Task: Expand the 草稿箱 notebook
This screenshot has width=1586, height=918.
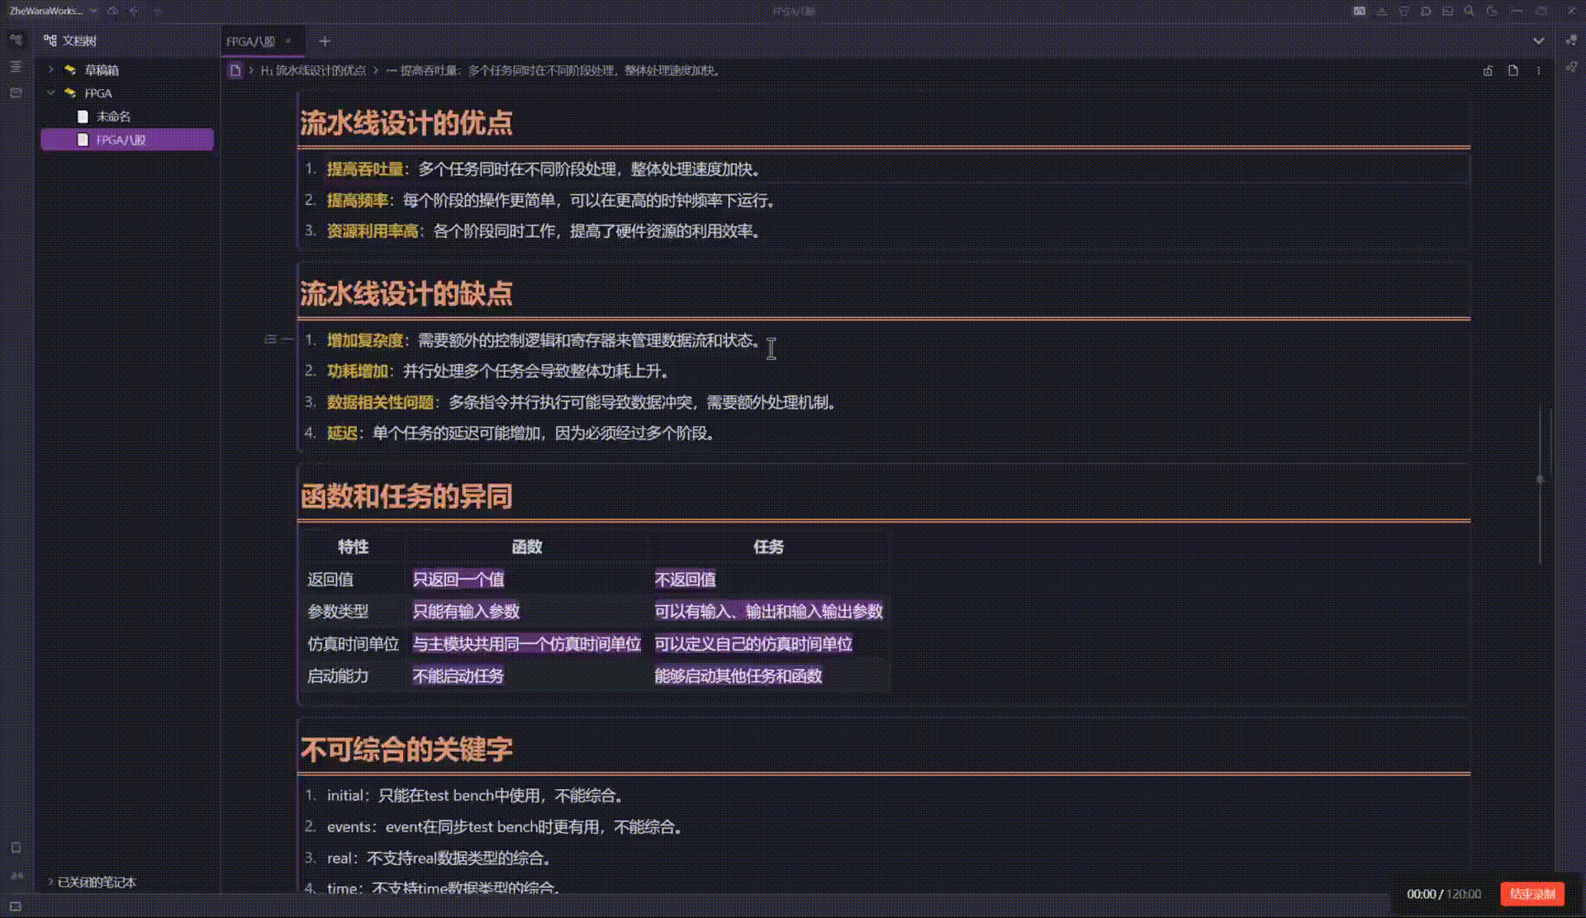Action: click(x=52, y=70)
